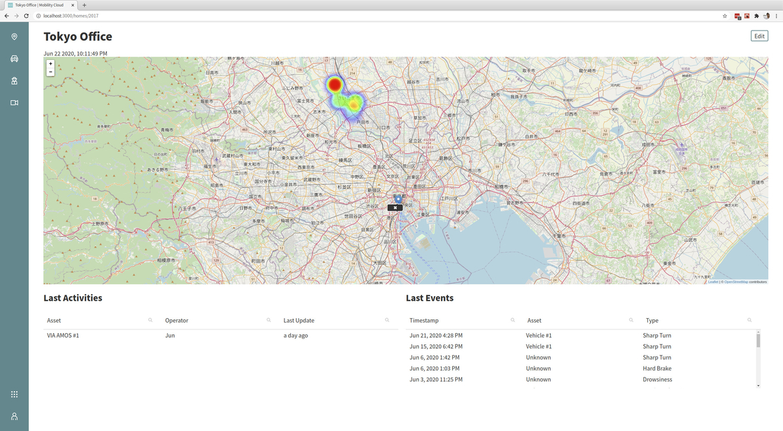
Task: Open the browser extensions puzzle icon
Action: [756, 16]
